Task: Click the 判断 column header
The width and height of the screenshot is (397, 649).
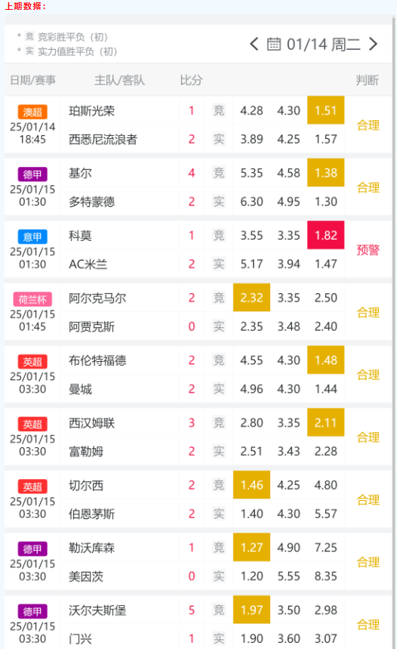Action: point(368,80)
